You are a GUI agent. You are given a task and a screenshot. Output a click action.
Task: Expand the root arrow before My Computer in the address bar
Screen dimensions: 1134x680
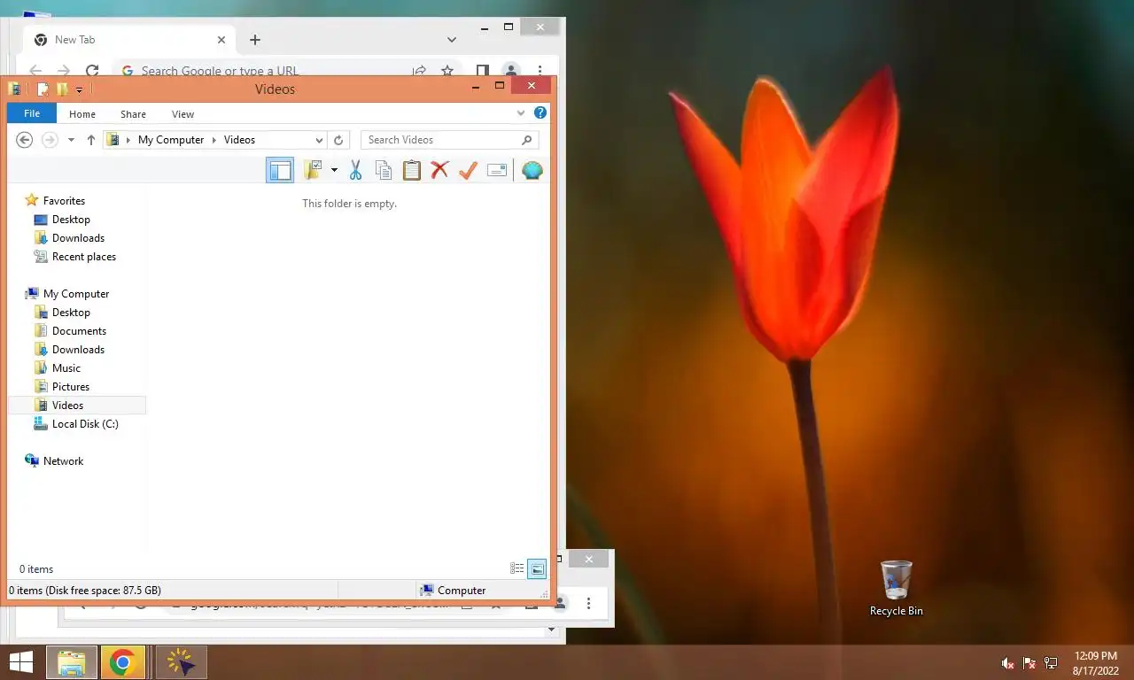[x=128, y=140]
